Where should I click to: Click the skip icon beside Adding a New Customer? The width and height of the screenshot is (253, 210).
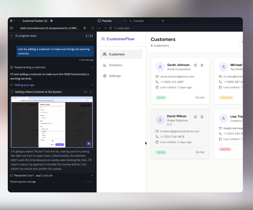tap(86, 92)
